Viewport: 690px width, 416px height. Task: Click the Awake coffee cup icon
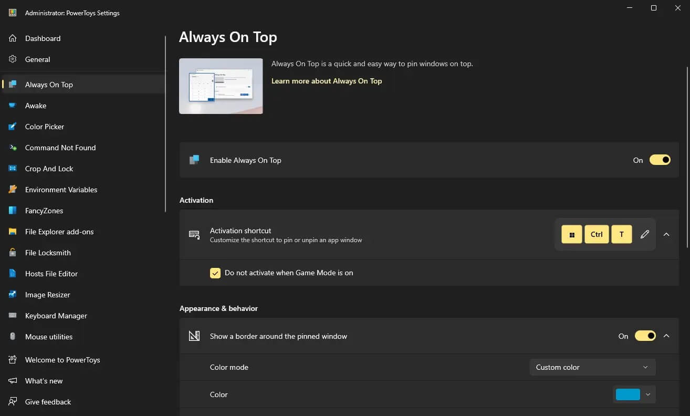tap(13, 106)
